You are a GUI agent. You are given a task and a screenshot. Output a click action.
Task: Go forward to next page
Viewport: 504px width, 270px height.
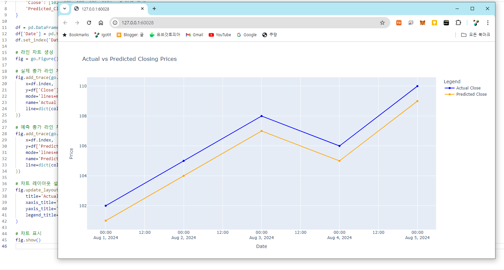coord(77,23)
